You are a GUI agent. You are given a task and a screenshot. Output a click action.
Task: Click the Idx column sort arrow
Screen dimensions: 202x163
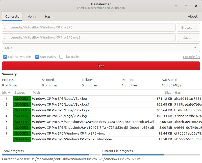tap(9, 92)
